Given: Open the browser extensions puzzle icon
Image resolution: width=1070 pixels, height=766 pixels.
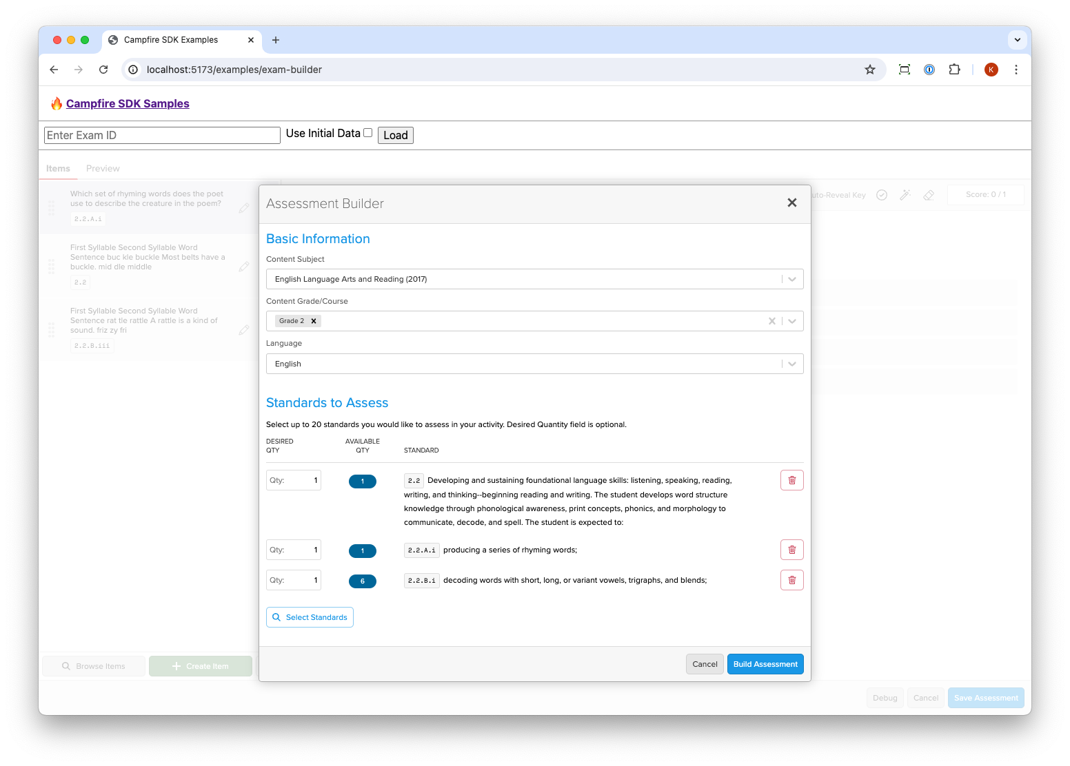Looking at the screenshot, I should (954, 70).
